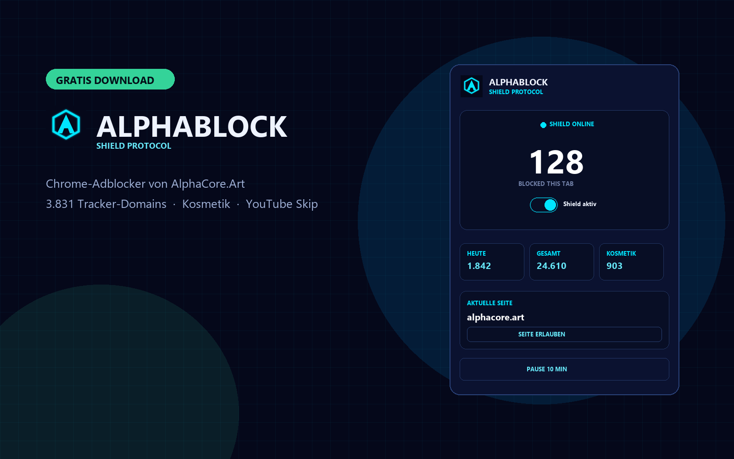Image resolution: width=734 pixels, height=459 pixels.
Task: Toggle the Shield aktiv switch off
Action: tap(544, 205)
